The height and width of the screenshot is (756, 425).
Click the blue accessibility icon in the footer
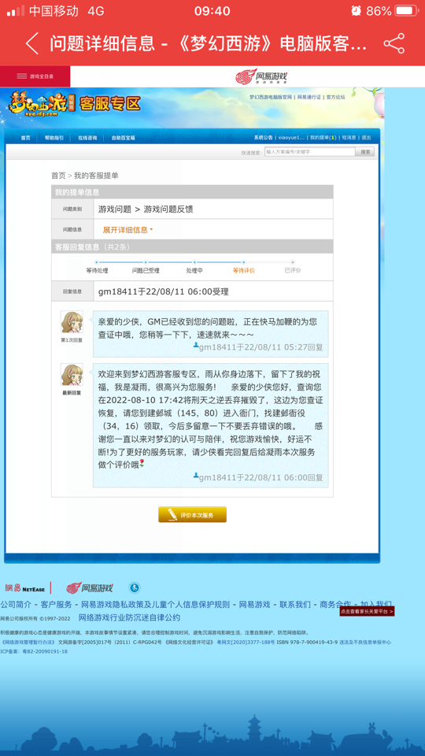click(x=135, y=587)
